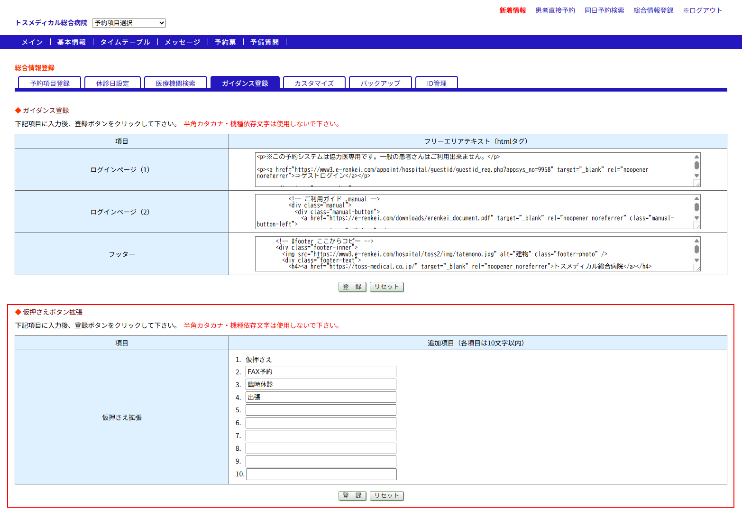This screenshot has height=511, width=742.
Task: Click the フッター row label
Action: click(x=122, y=254)
